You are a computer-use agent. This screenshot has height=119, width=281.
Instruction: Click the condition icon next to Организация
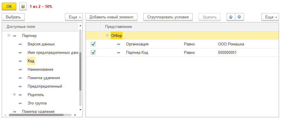[x=119, y=44]
